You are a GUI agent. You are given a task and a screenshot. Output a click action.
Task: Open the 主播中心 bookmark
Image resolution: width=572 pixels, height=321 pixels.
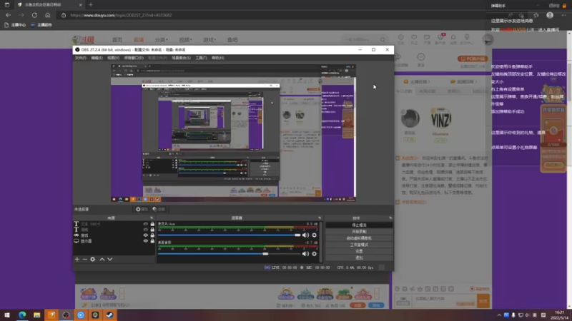tap(15, 25)
